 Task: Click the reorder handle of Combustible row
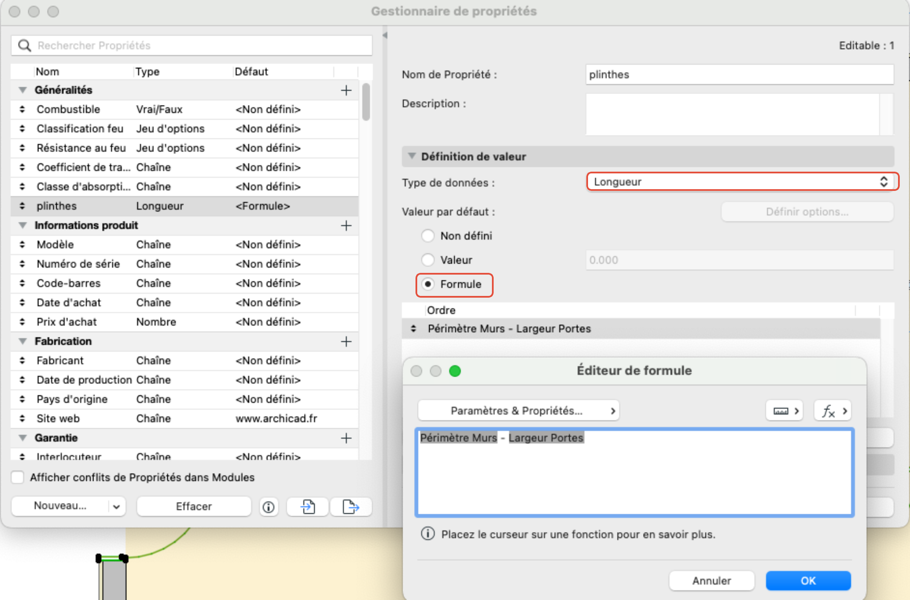22,109
